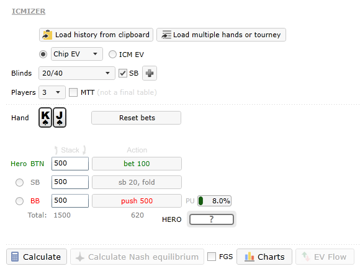
Task: Expand the Blinds 20/40 dropdown
Action: (x=77, y=73)
